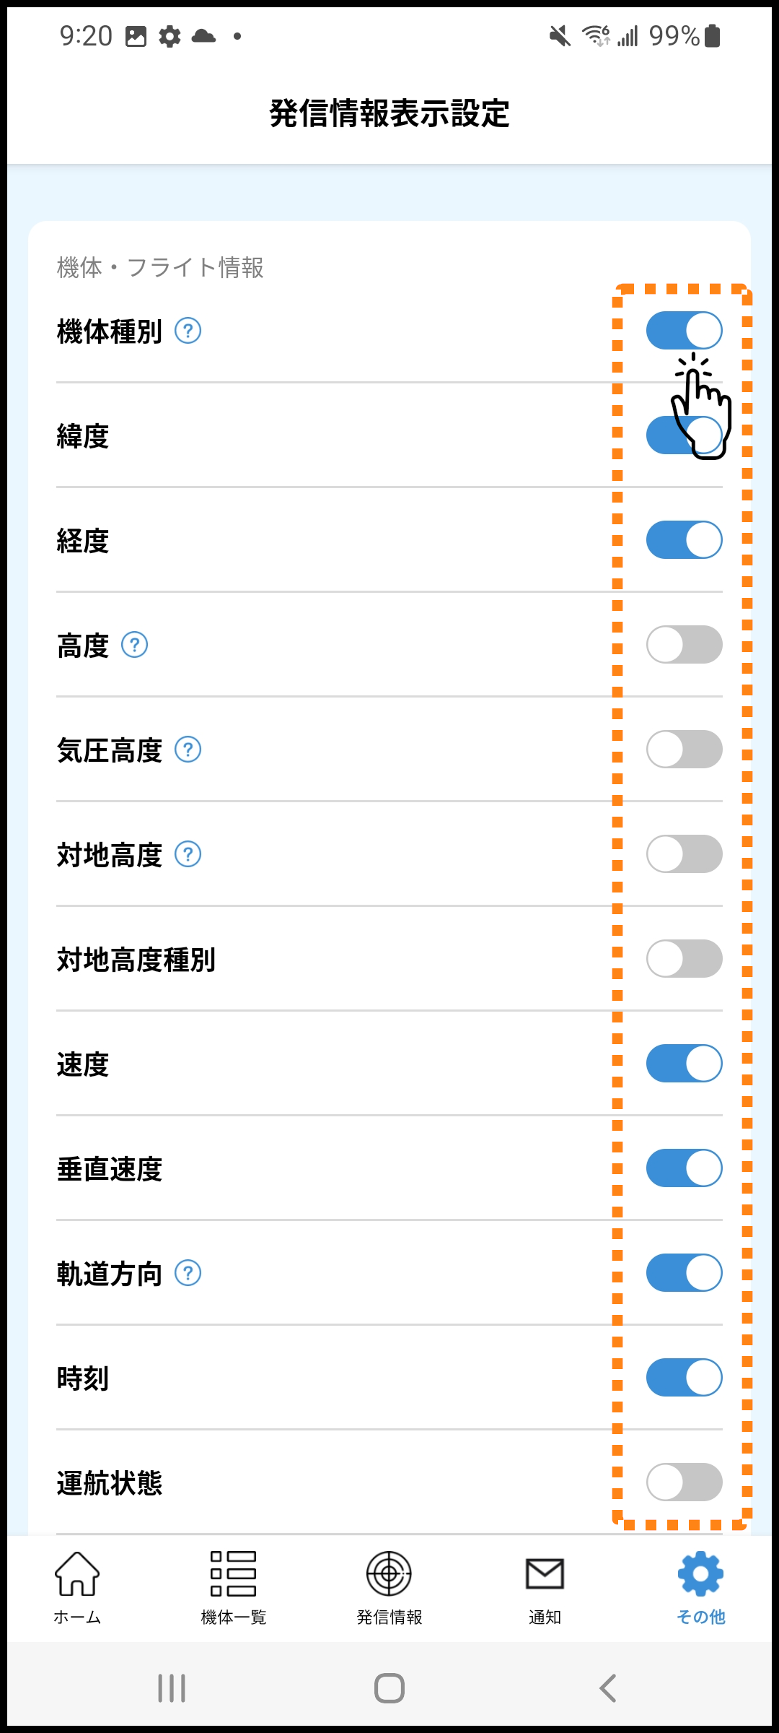Open 軌道方向 help tooltip
779x1733 pixels.
pos(188,1273)
